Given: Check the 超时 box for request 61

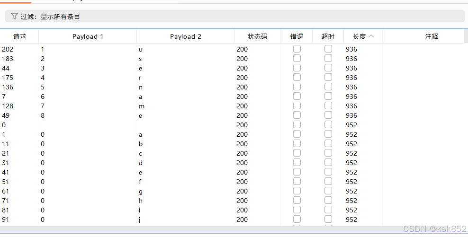Looking at the screenshot, I should tap(328, 191).
